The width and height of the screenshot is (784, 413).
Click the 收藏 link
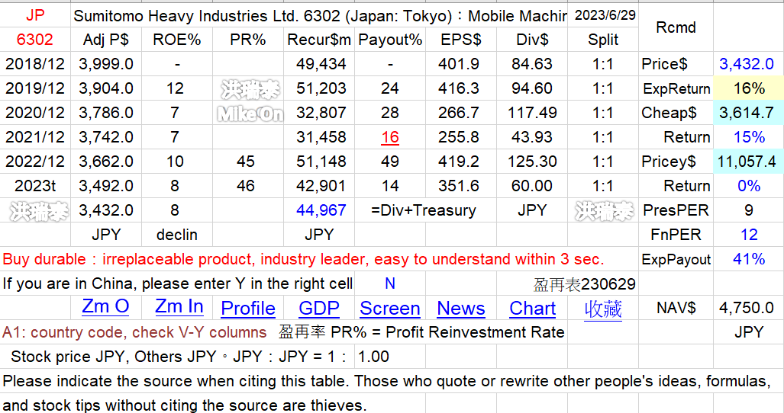tap(603, 309)
